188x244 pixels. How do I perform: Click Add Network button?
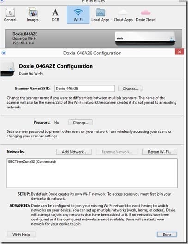(x=74, y=152)
